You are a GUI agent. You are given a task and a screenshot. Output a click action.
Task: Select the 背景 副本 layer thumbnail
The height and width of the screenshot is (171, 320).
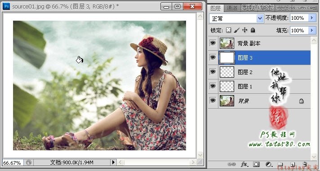pyautogui.click(x=227, y=43)
